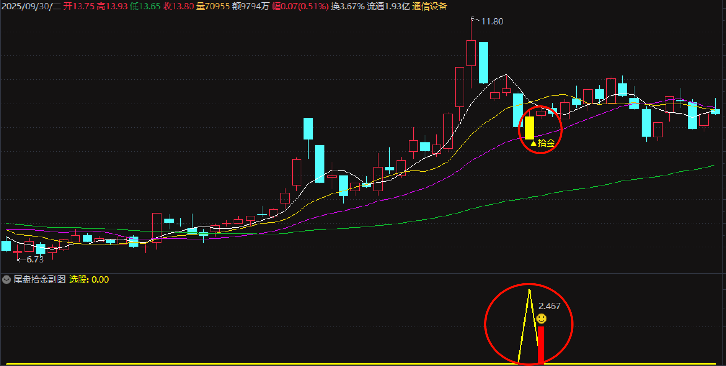The width and height of the screenshot is (726, 366).
Task: Select the 尾盘拾金副图 indicator title
Action: click(39, 280)
